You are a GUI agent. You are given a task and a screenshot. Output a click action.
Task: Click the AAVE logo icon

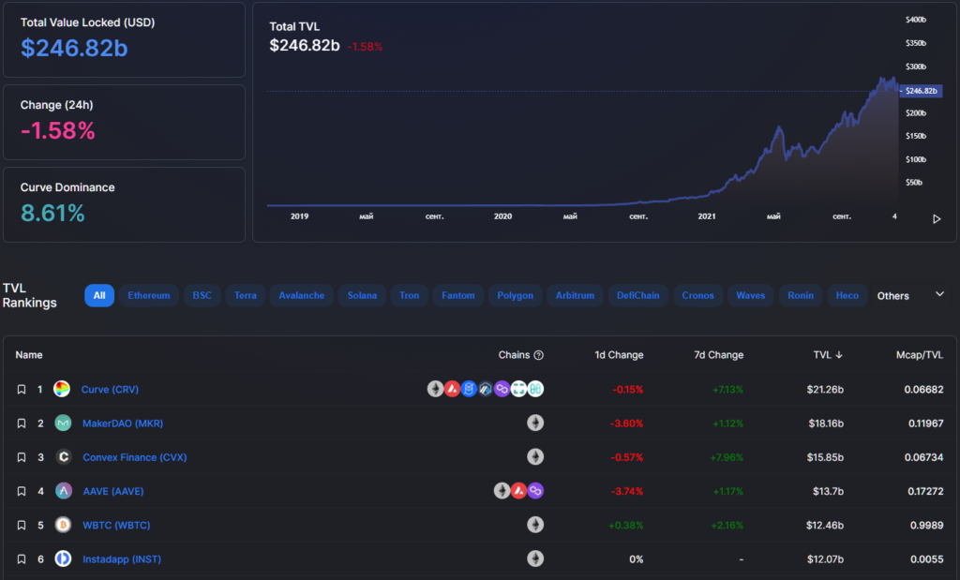click(63, 491)
